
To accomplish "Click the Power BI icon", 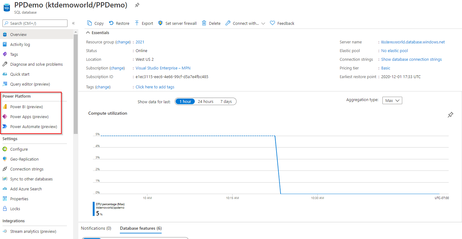I will click(5, 107).
